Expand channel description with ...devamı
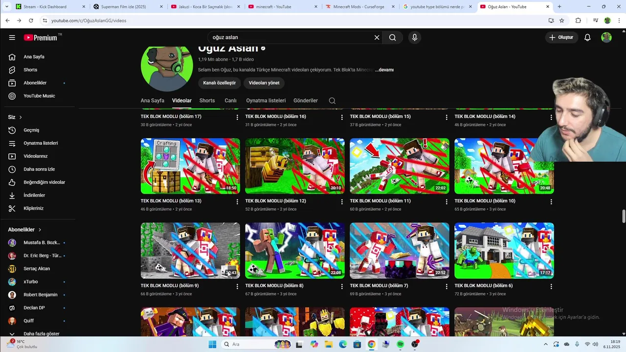626x352 pixels. pos(384,70)
